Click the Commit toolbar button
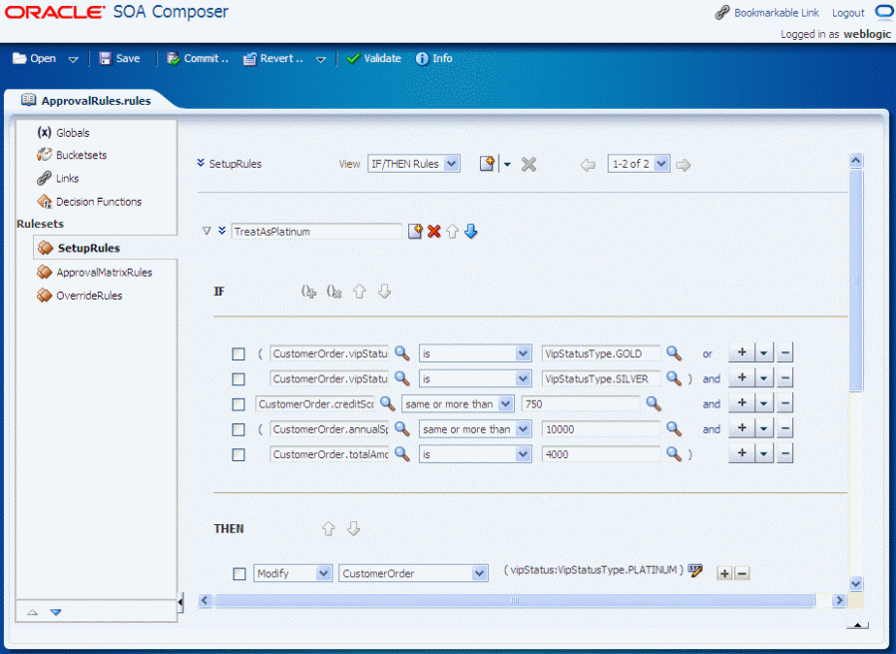This screenshot has height=654, width=896. pos(198,58)
